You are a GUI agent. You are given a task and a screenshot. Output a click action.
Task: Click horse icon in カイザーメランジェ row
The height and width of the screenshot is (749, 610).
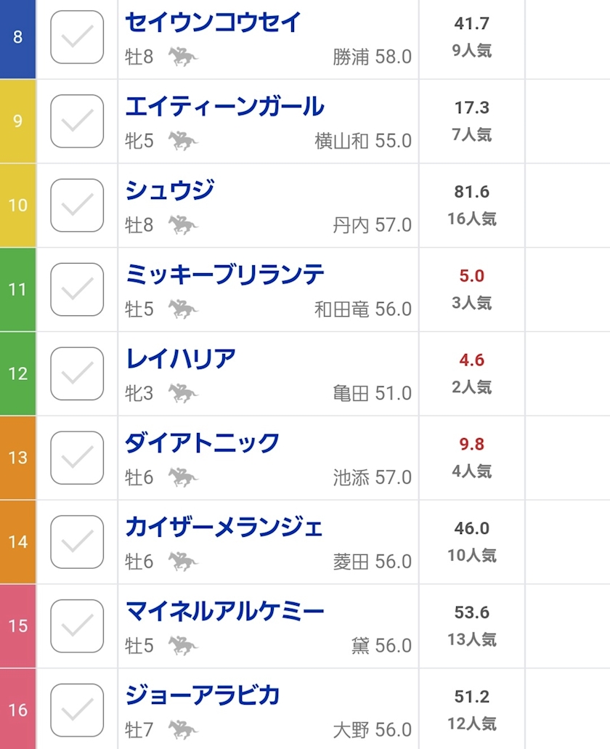pyautogui.click(x=183, y=562)
